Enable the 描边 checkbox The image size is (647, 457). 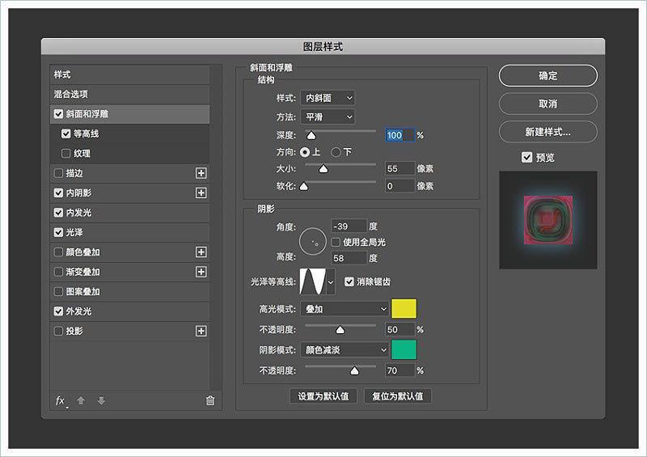pyautogui.click(x=58, y=173)
